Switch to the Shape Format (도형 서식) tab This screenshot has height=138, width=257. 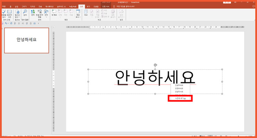[x=106, y=6]
